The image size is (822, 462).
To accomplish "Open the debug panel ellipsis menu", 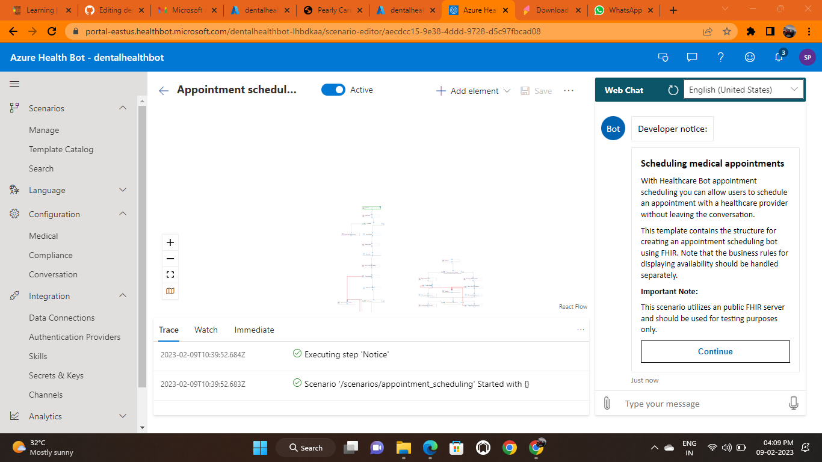I will [x=581, y=330].
